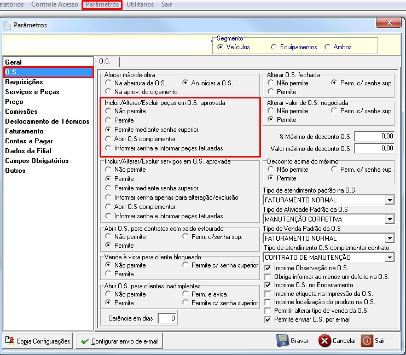Select Requisições in the sidebar list
This screenshot has width=406, height=355.
[24, 82]
